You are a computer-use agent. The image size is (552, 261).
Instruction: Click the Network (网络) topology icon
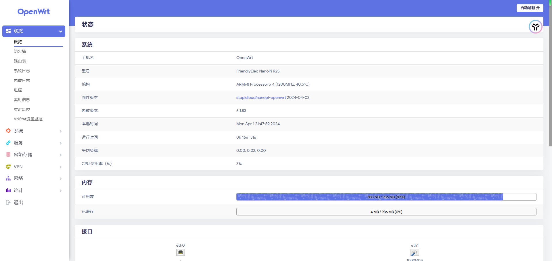click(x=8, y=178)
